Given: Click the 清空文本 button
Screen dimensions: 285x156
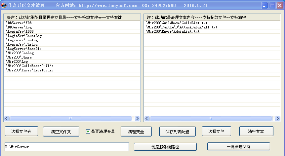Looking at the screenshot, I should [x=256, y=131].
